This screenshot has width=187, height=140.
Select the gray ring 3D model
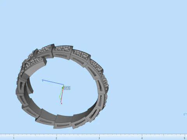point(62,86)
